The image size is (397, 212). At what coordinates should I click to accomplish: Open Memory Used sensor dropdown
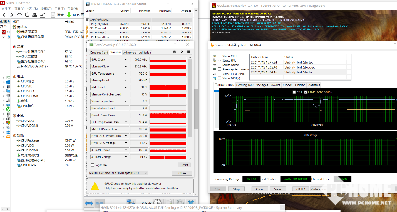tap(126, 81)
